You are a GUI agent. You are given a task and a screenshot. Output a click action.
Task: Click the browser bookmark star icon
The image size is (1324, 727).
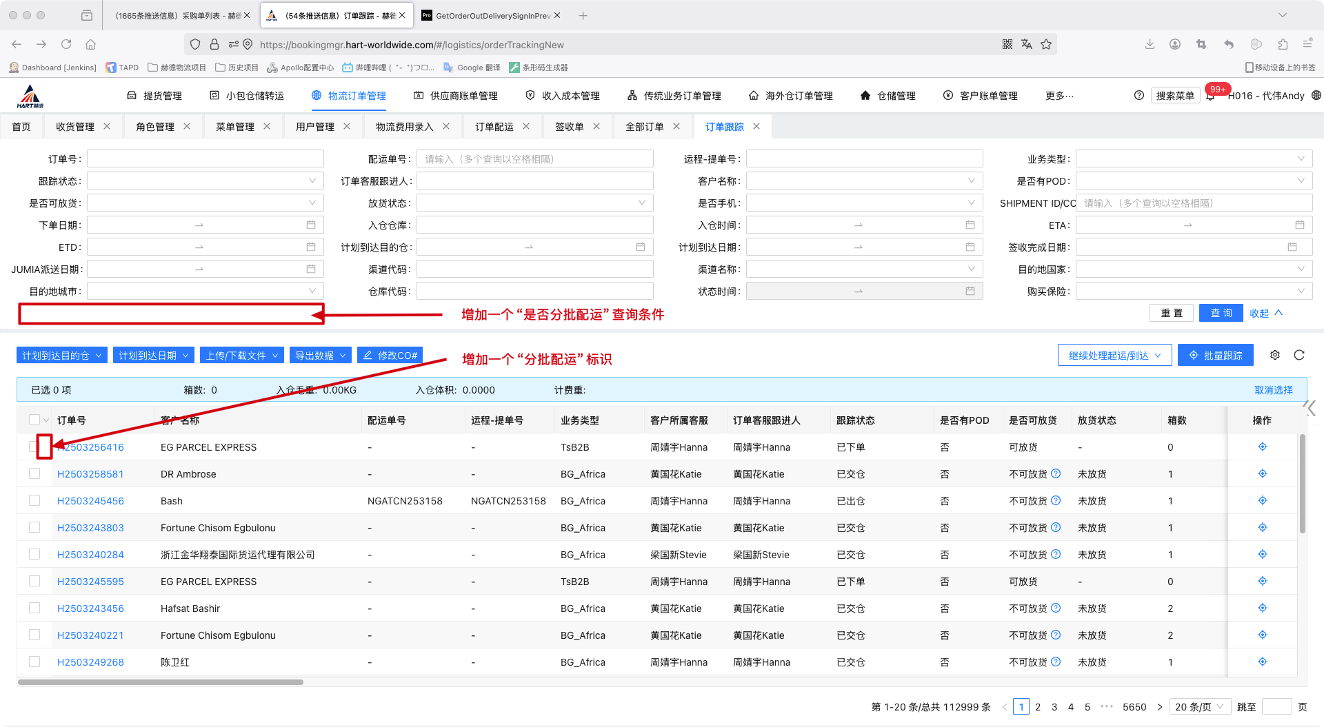point(1046,44)
